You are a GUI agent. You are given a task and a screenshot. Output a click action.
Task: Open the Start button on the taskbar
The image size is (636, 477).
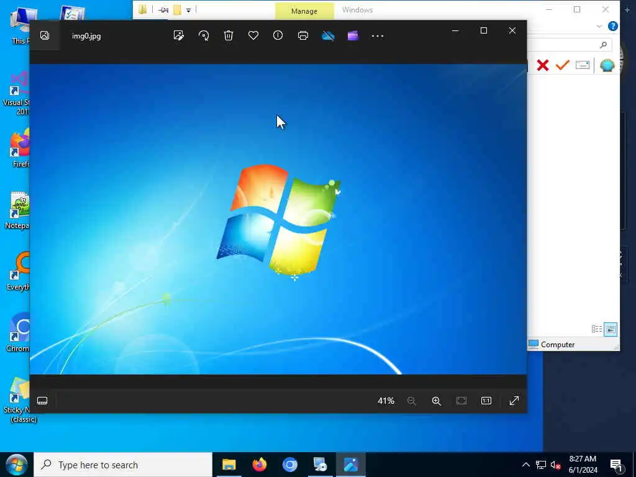click(17, 465)
